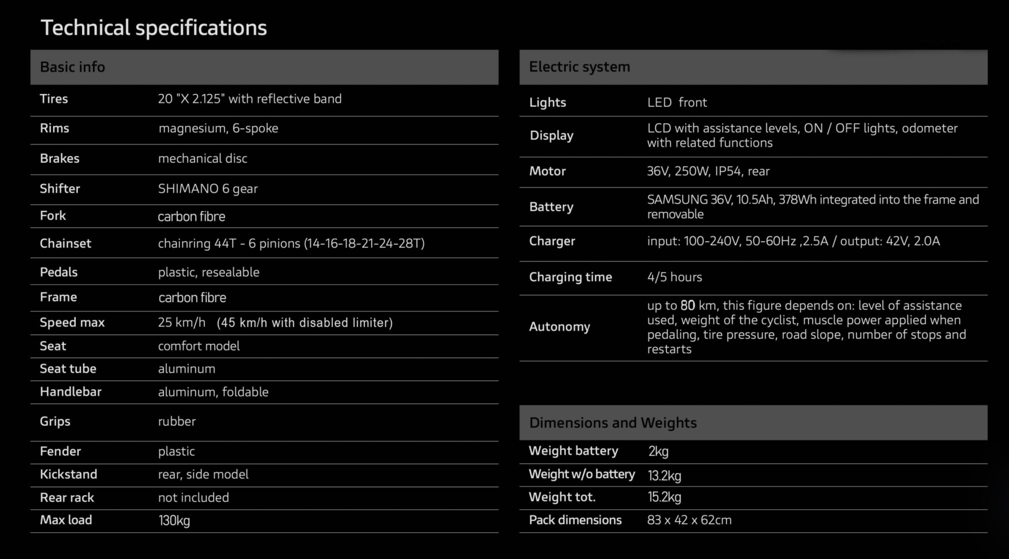Image resolution: width=1009 pixels, height=559 pixels.
Task: Click the Motor 36V, 250W value
Action: [708, 171]
